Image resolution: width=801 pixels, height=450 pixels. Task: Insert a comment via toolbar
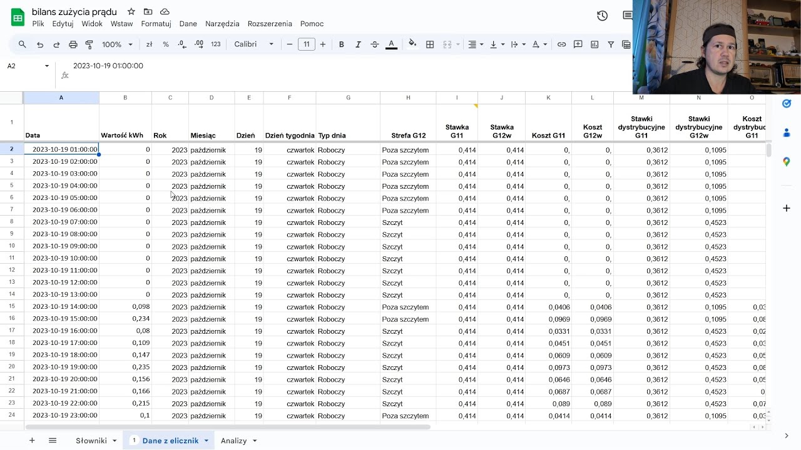tap(578, 44)
